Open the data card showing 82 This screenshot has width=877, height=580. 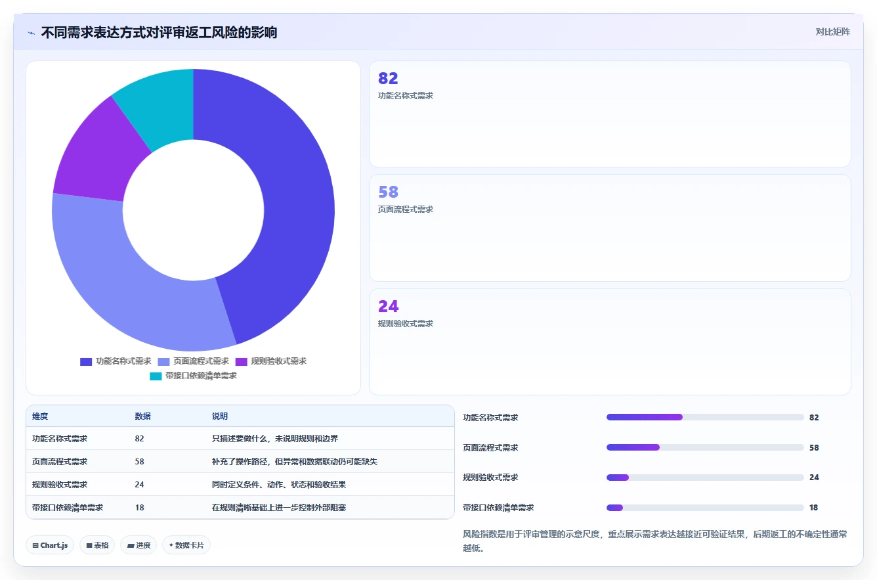[x=610, y=114]
